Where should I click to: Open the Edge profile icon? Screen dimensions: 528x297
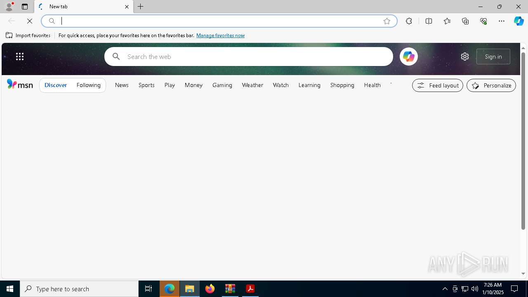9,7
